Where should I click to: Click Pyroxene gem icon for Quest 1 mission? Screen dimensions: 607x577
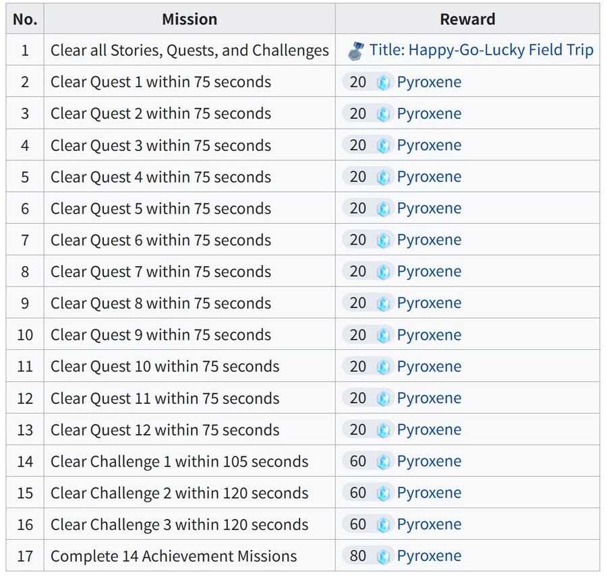383,82
